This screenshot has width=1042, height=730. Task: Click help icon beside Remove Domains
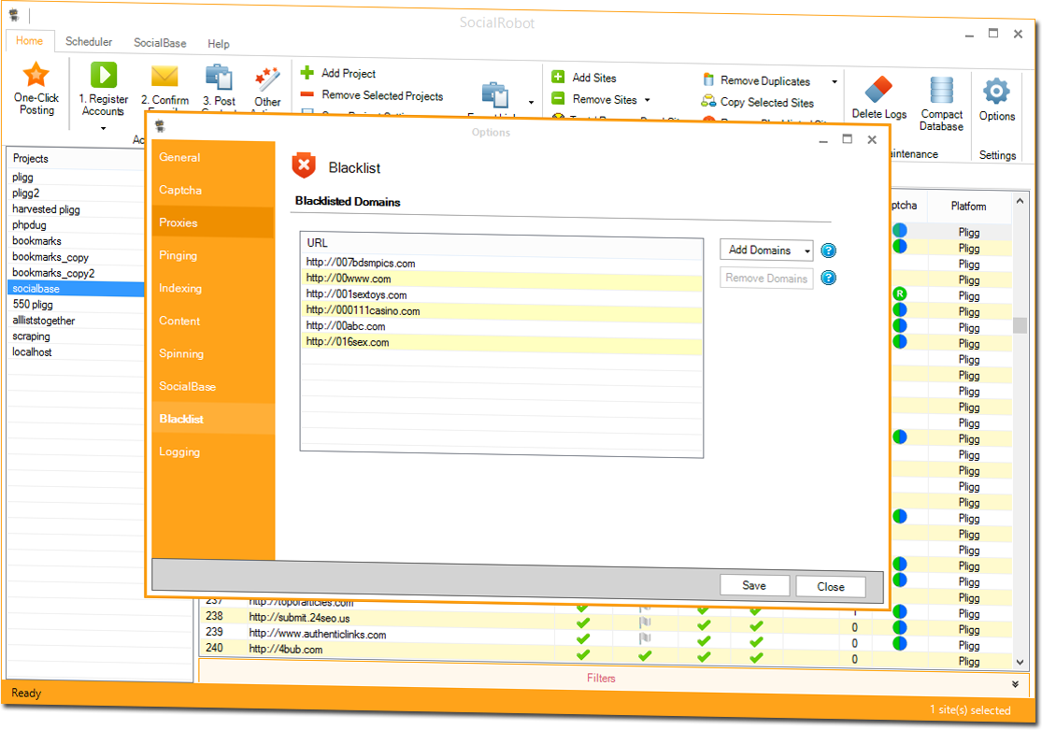(829, 278)
